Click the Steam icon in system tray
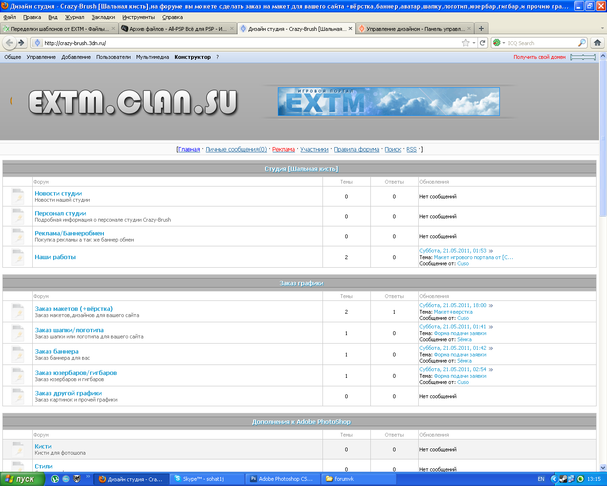The width and height of the screenshot is (607, 486). [x=563, y=479]
